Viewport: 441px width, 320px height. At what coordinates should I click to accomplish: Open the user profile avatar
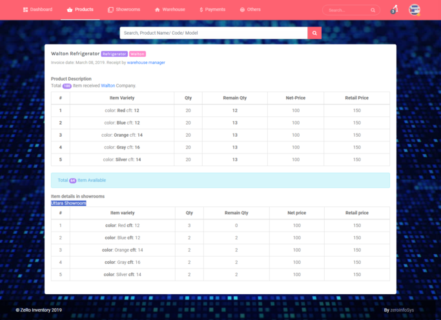point(415,10)
